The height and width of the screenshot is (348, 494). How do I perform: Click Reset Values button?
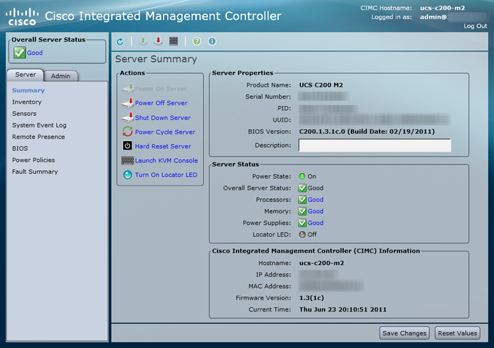tap(458, 333)
